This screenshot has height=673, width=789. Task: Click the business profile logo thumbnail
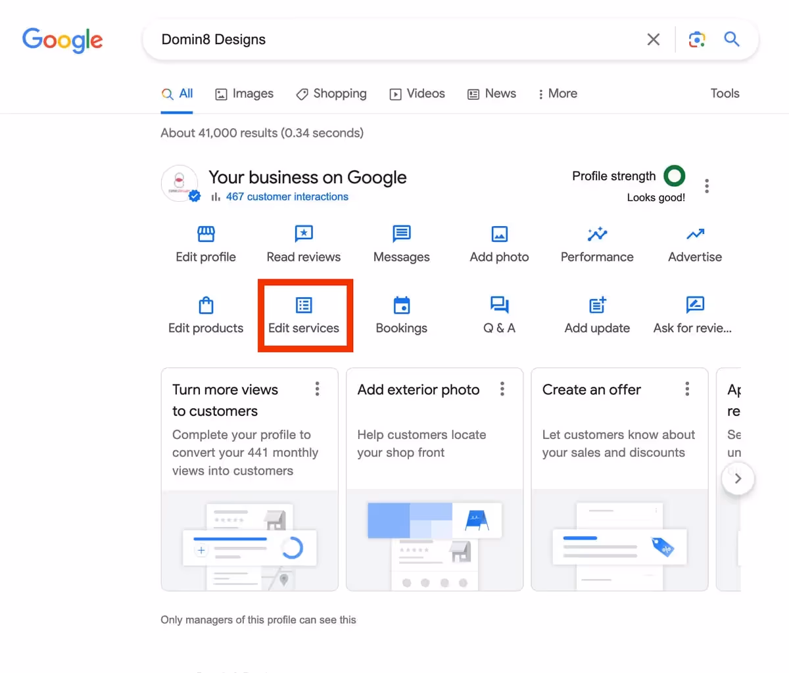[x=179, y=183]
